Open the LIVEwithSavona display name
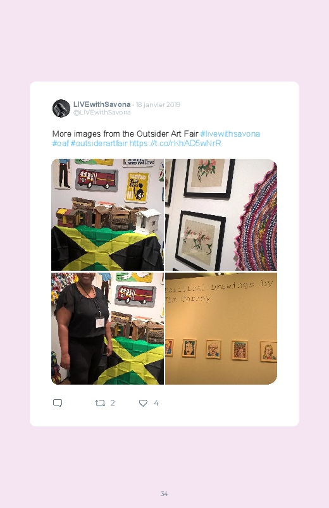 coord(102,104)
